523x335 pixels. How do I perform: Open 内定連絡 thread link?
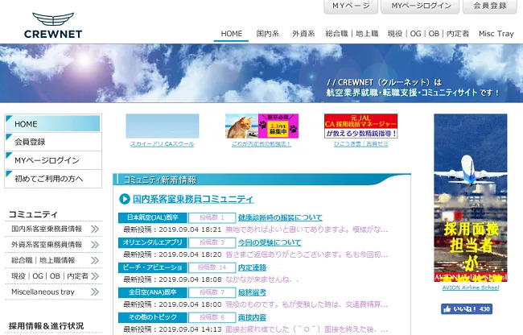point(252,267)
